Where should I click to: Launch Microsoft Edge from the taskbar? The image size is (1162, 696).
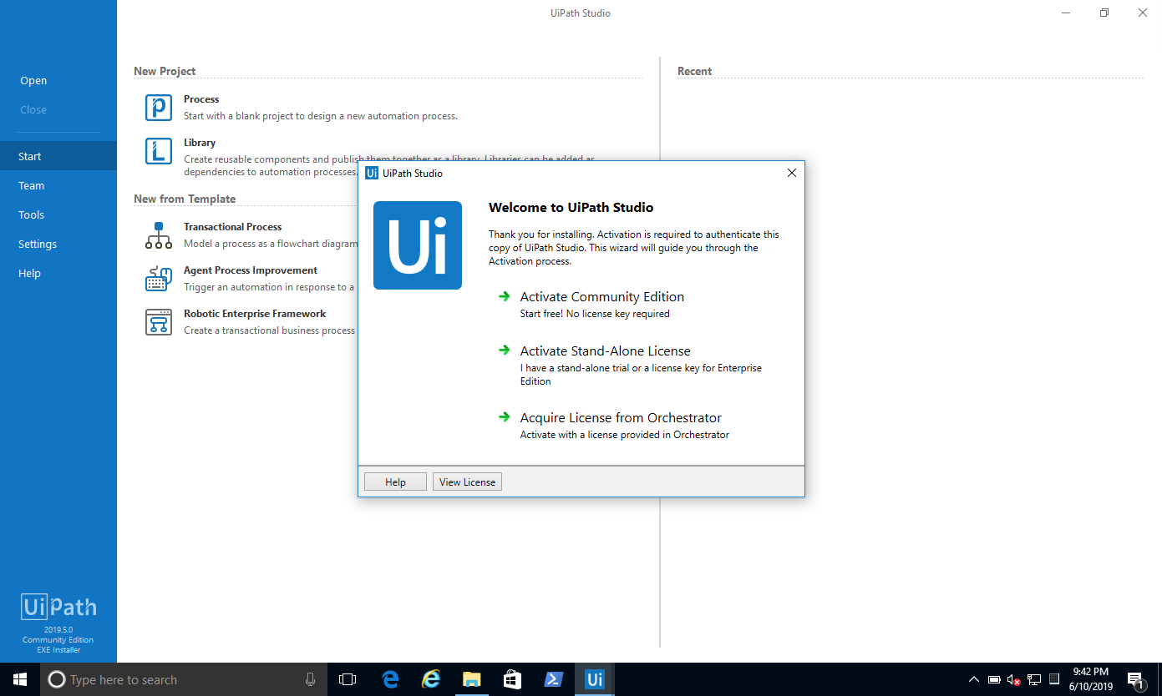tap(390, 679)
